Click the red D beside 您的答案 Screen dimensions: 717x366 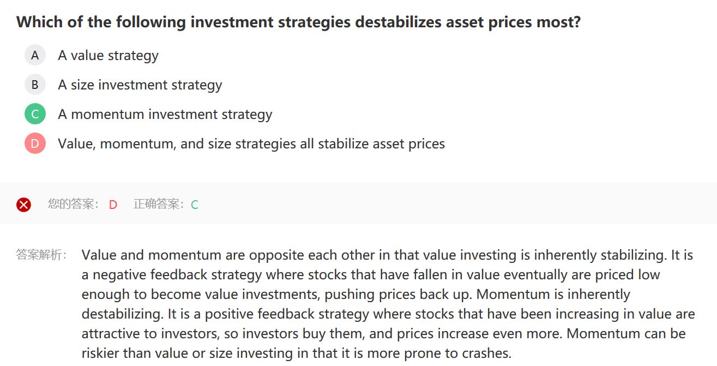click(x=113, y=205)
